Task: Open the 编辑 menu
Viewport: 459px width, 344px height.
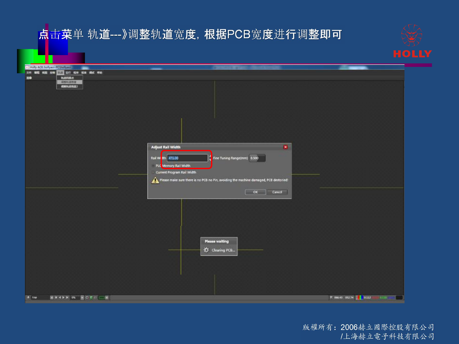Action: pyautogui.click(x=37, y=73)
